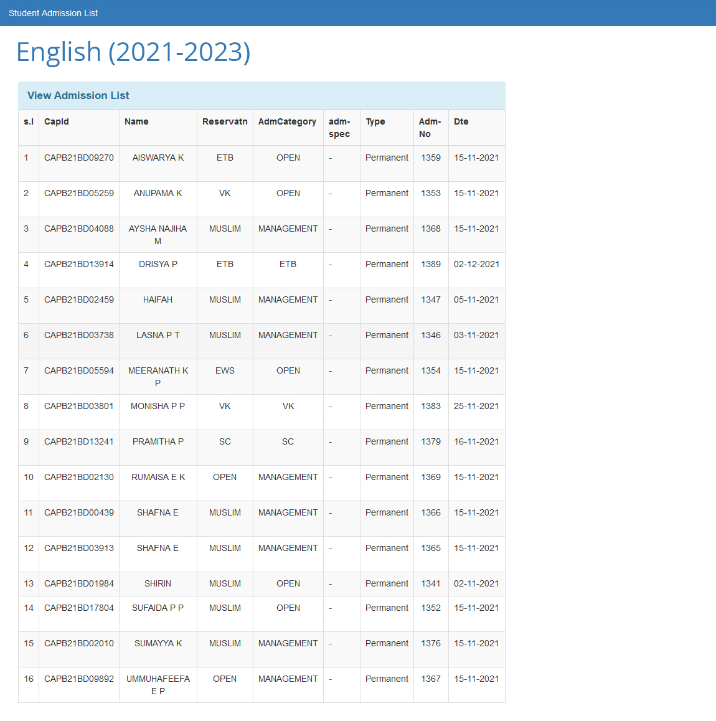Click the date 05-11-2021 in HAIFAH row
716x721 pixels.
(476, 299)
